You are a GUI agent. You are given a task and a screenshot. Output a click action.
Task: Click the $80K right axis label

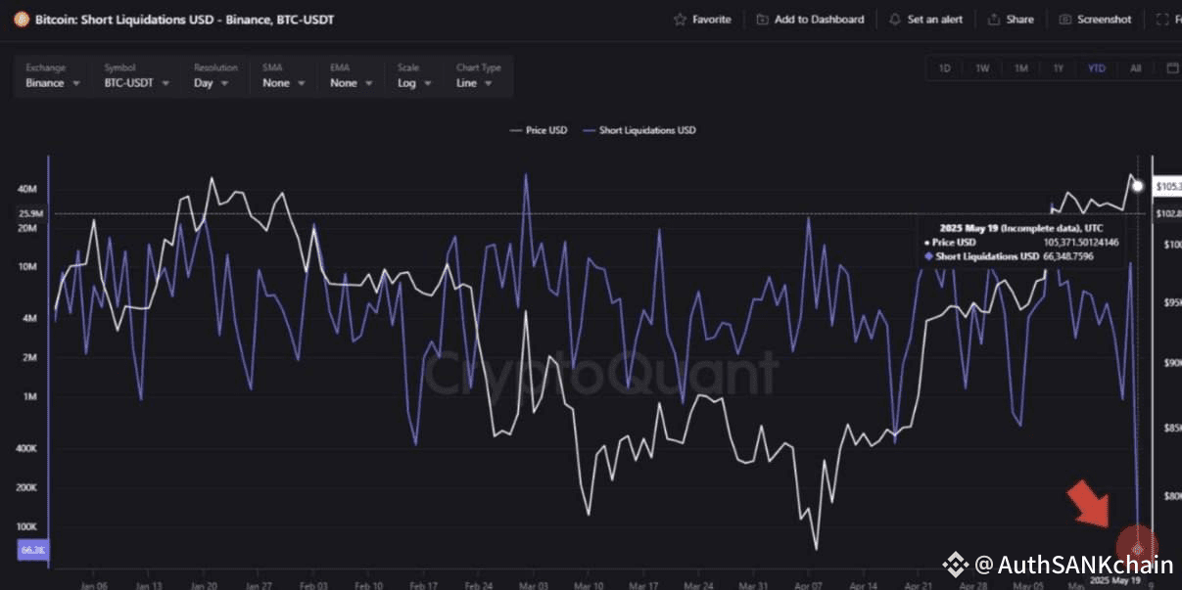point(1171,496)
